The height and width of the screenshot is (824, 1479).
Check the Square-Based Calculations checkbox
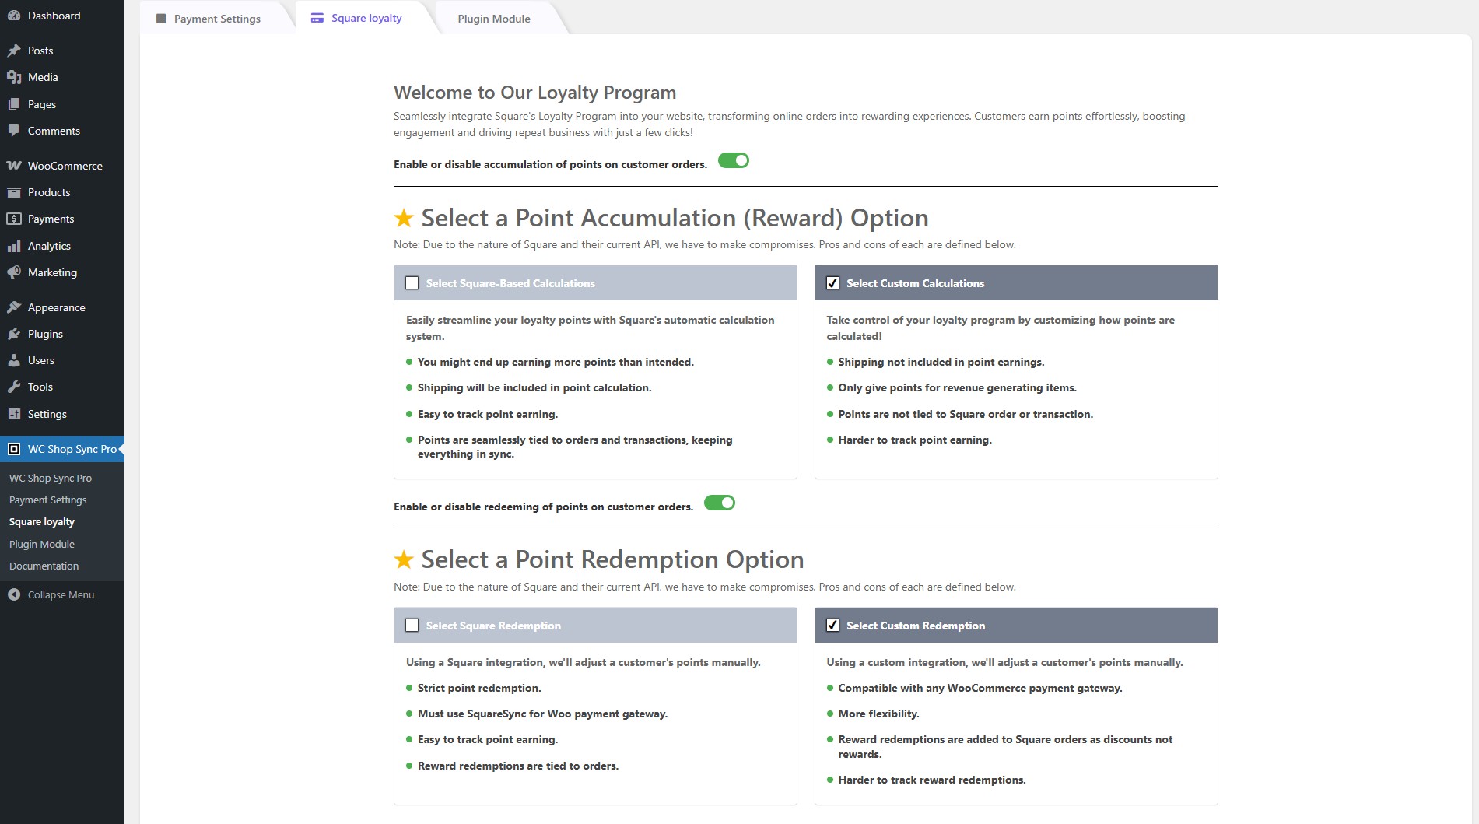click(412, 283)
